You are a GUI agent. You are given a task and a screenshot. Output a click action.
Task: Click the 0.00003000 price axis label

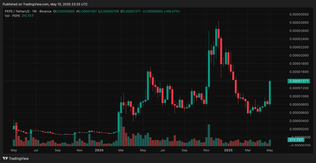pyautogui.click(x=299, y=14)
